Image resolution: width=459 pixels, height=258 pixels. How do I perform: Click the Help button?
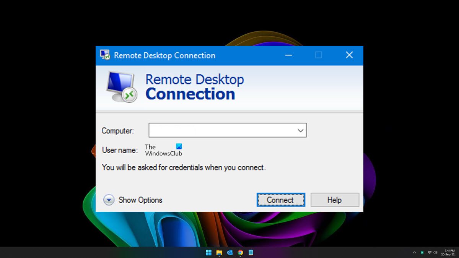[335, 200]
